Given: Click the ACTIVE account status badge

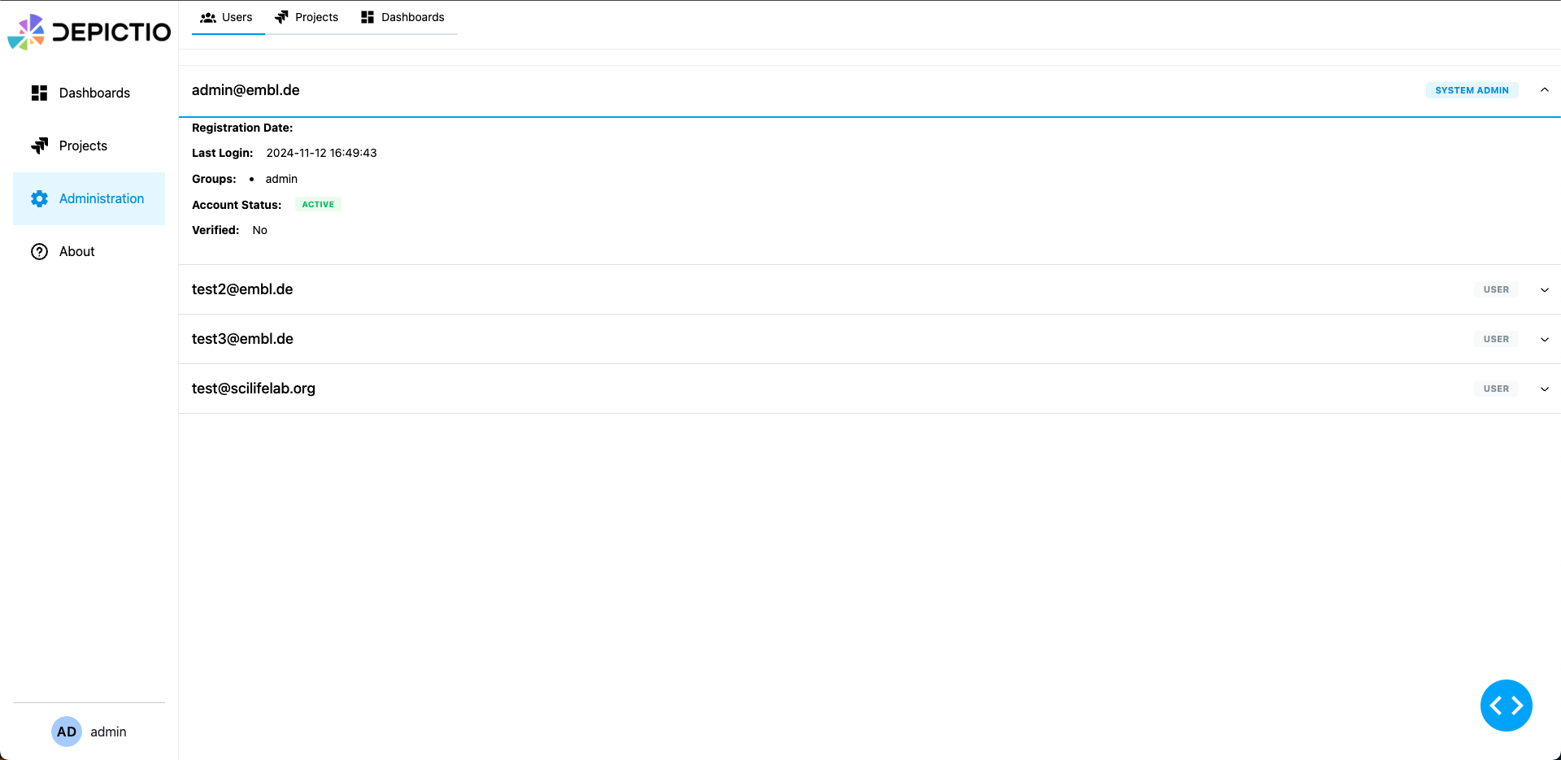Looking at the screenshot, I should [317, 204].
